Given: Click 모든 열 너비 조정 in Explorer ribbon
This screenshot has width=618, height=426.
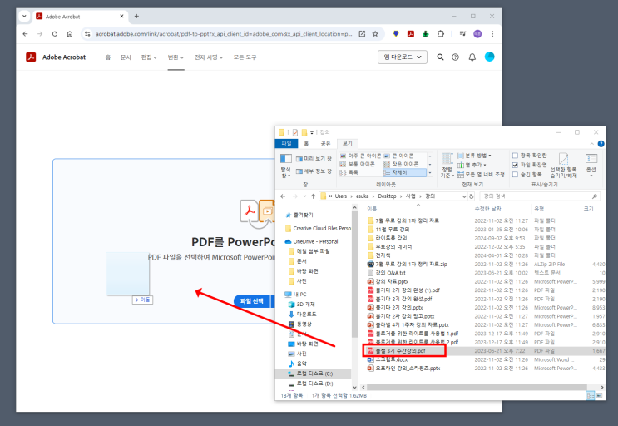Looking at the screenshot, I should (481, 174).
